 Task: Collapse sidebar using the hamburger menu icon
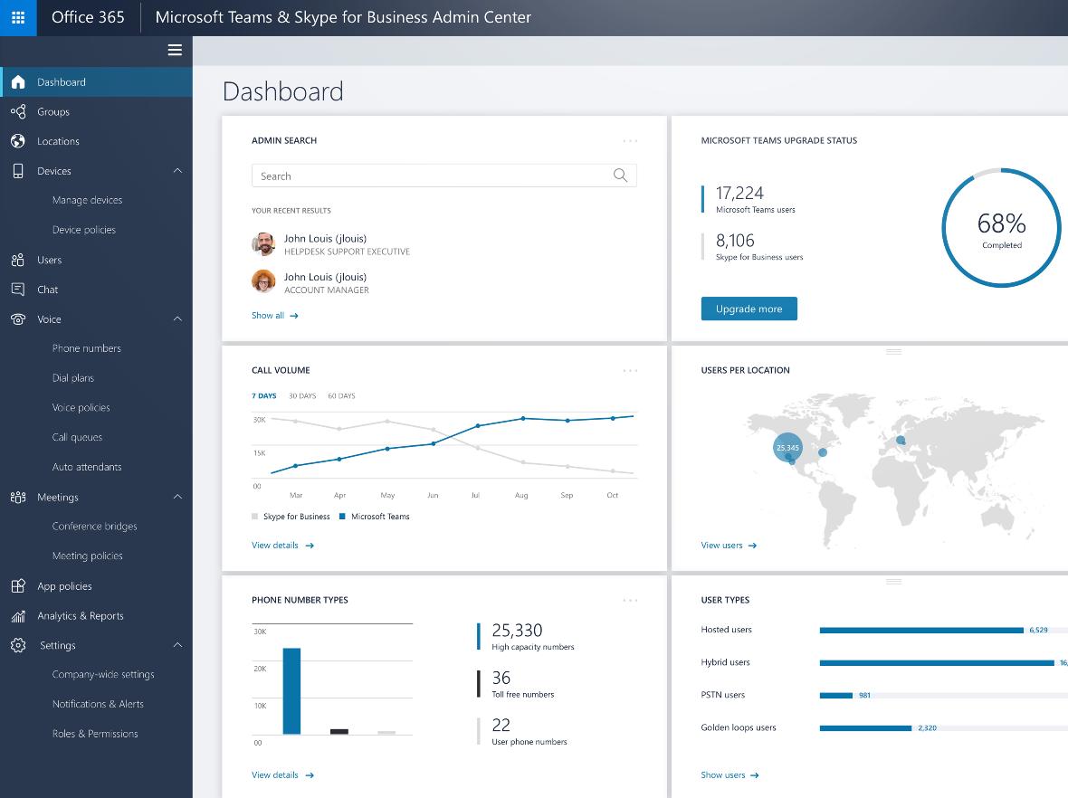175,50
